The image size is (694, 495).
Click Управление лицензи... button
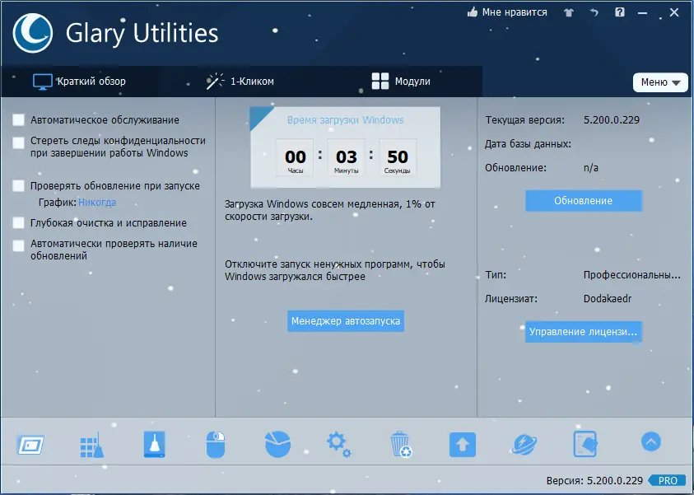click(584, 332)
